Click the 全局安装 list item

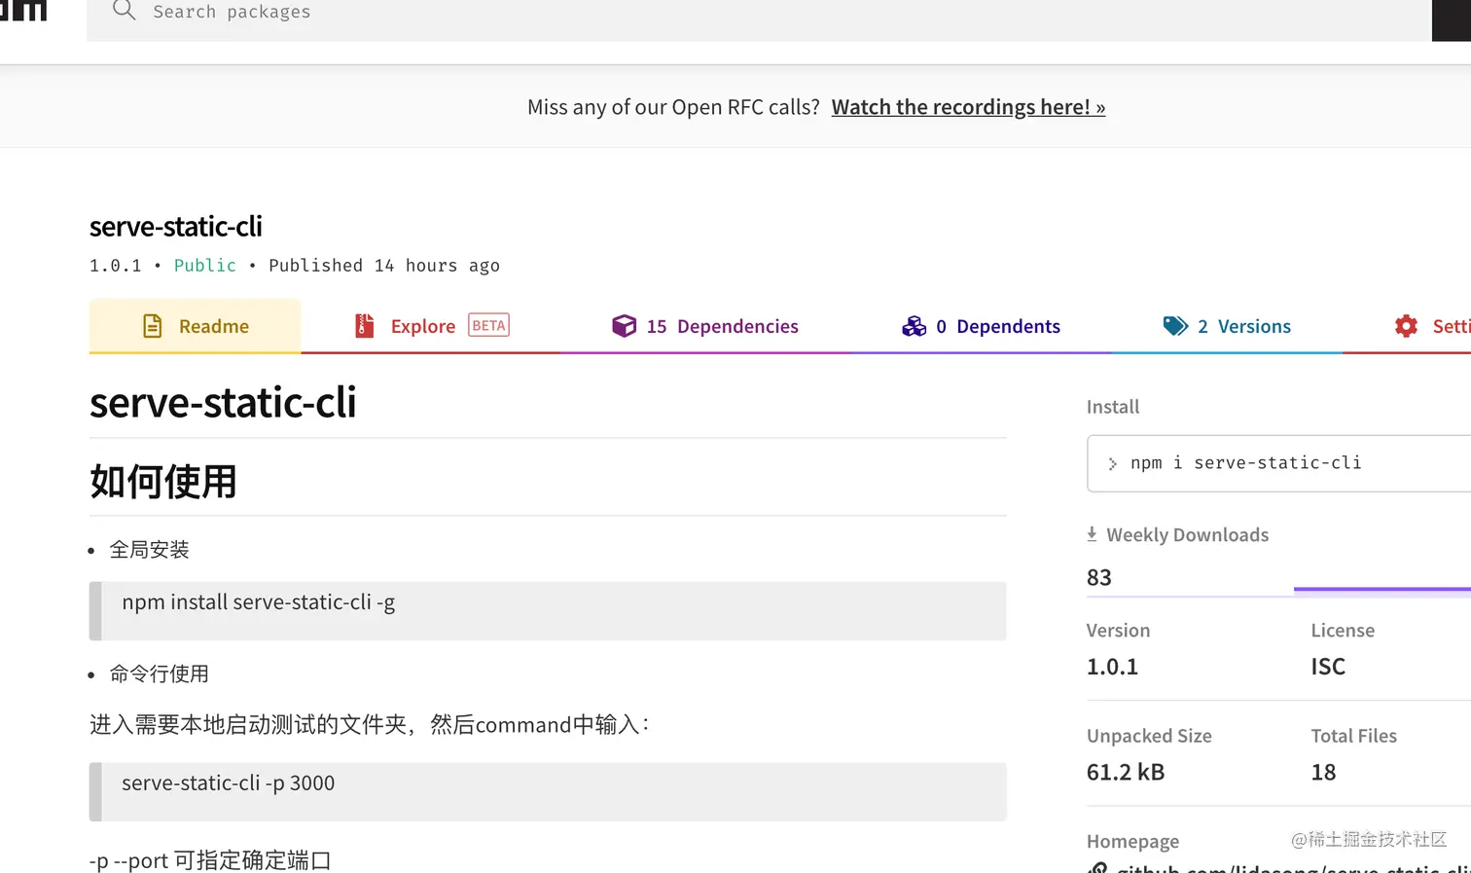[x=150, y=550]
